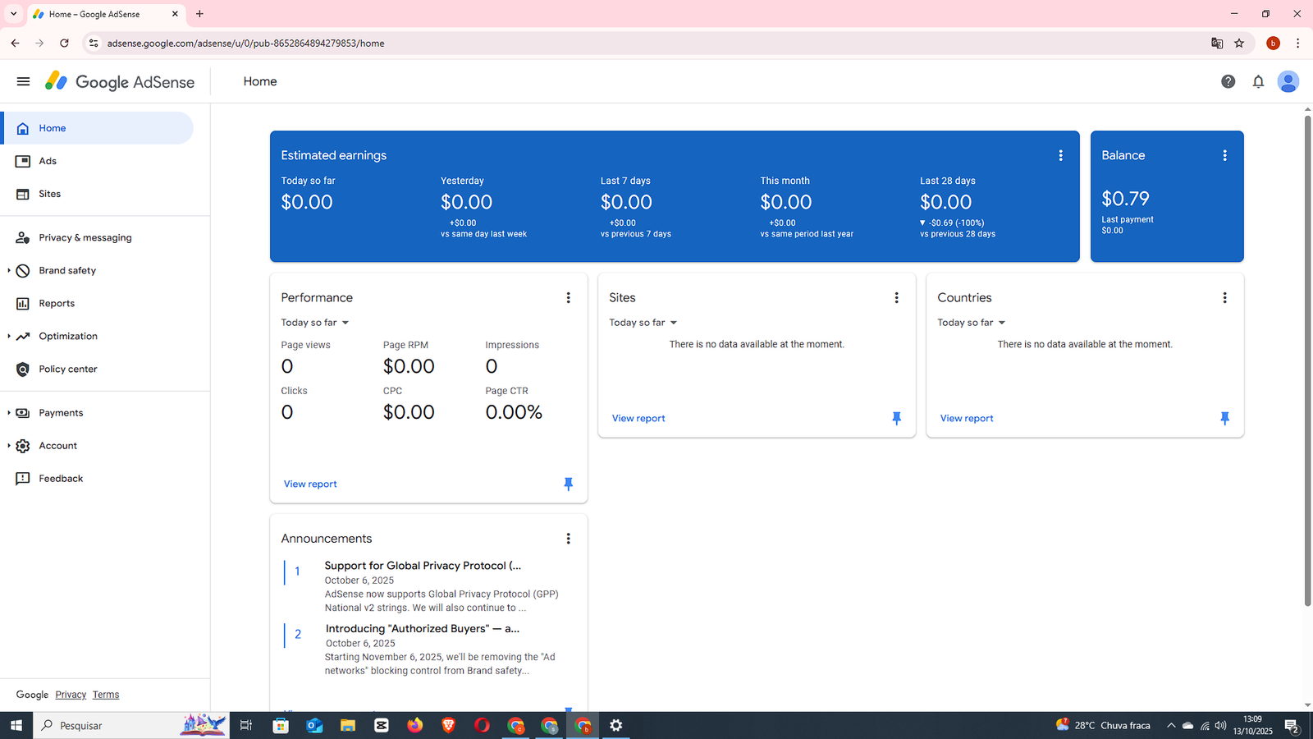Open Performance 'Today so far' dropdown

coord(315,323)
